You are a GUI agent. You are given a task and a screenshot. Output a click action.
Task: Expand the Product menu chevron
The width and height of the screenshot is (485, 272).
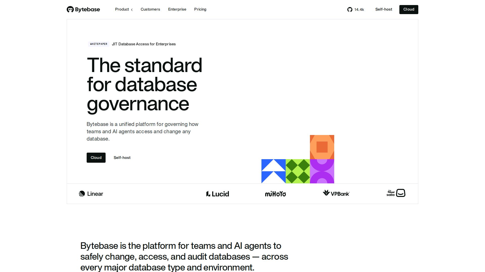(x=132, y=10)
